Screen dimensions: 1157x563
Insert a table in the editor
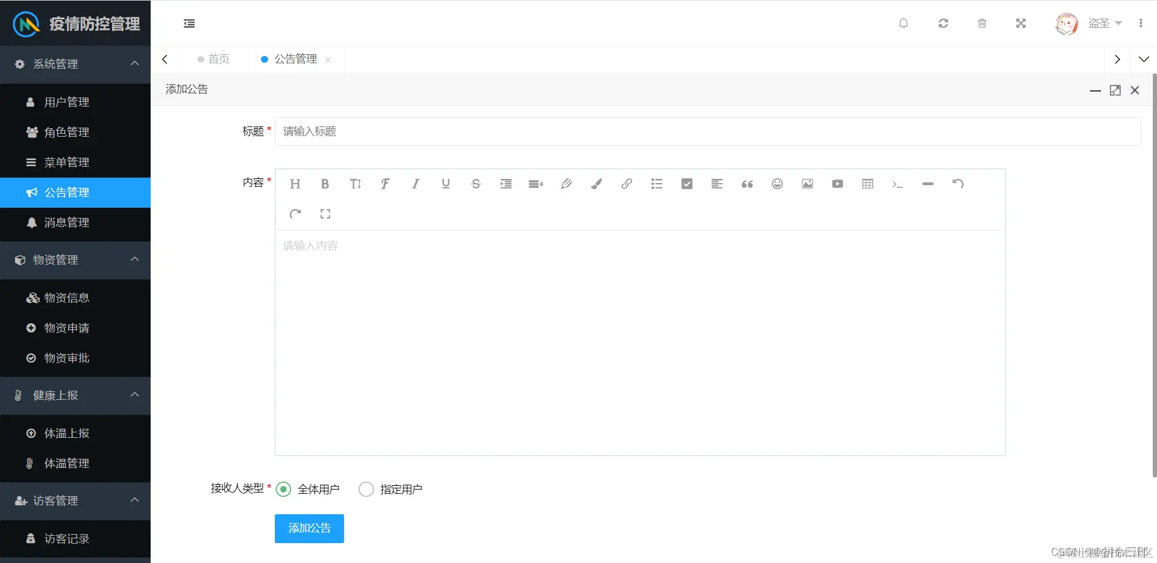tap(867, 184)
